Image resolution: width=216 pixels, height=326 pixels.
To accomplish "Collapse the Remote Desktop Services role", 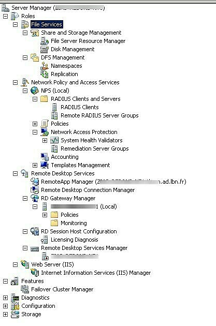I will [x=15, y=173].
